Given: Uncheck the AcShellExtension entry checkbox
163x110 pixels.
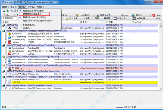Looking at the screenshot, I should point(6,88).
